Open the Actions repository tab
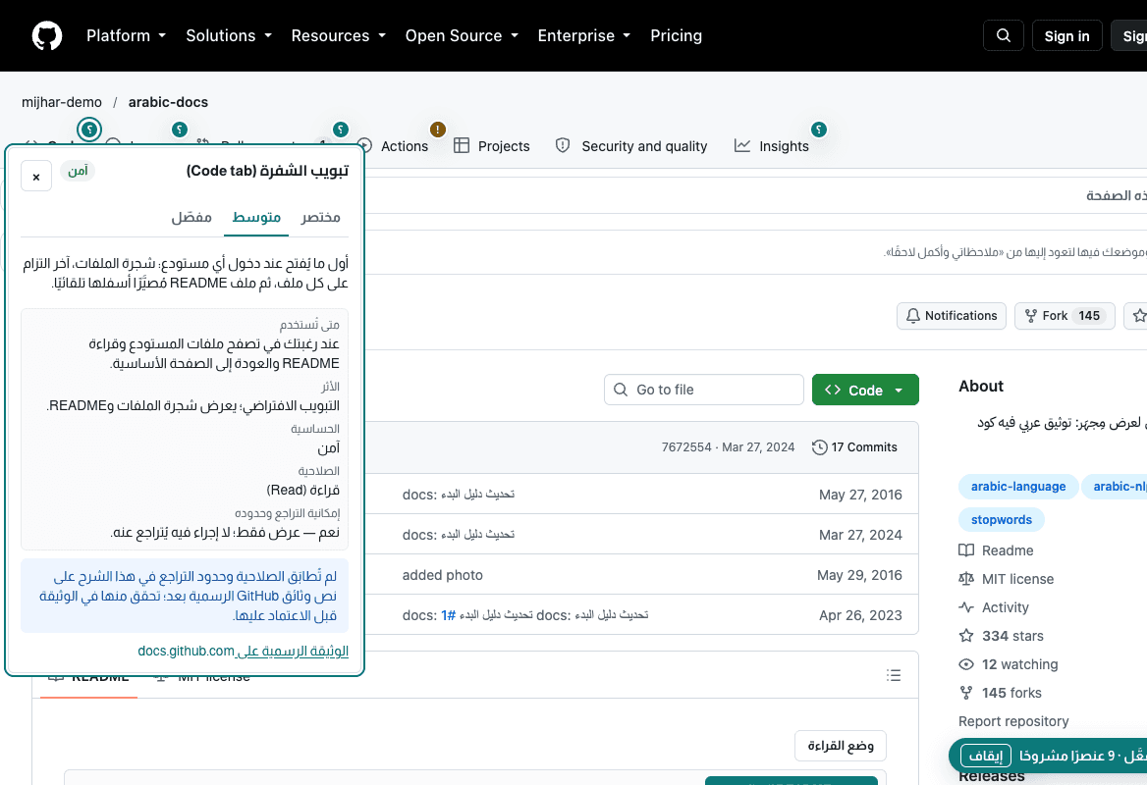This screenshot has width=1147, height=785. coord(392,146)
